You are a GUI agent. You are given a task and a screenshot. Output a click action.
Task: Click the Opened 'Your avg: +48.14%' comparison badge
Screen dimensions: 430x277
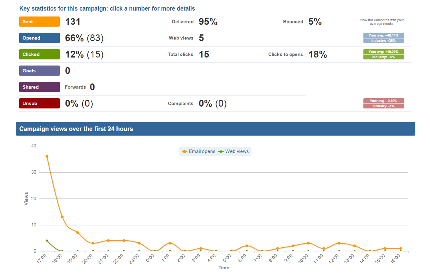click(383, 35)
